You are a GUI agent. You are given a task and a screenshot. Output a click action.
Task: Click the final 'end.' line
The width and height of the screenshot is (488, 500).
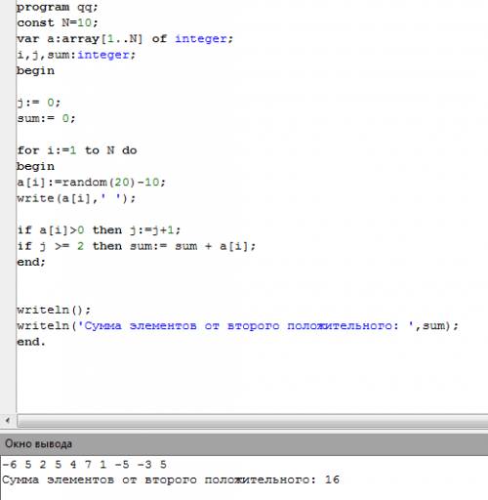31,342
